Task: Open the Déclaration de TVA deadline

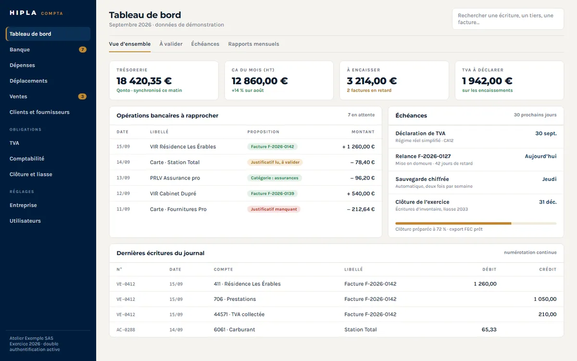Action: [x=476, y=137]
